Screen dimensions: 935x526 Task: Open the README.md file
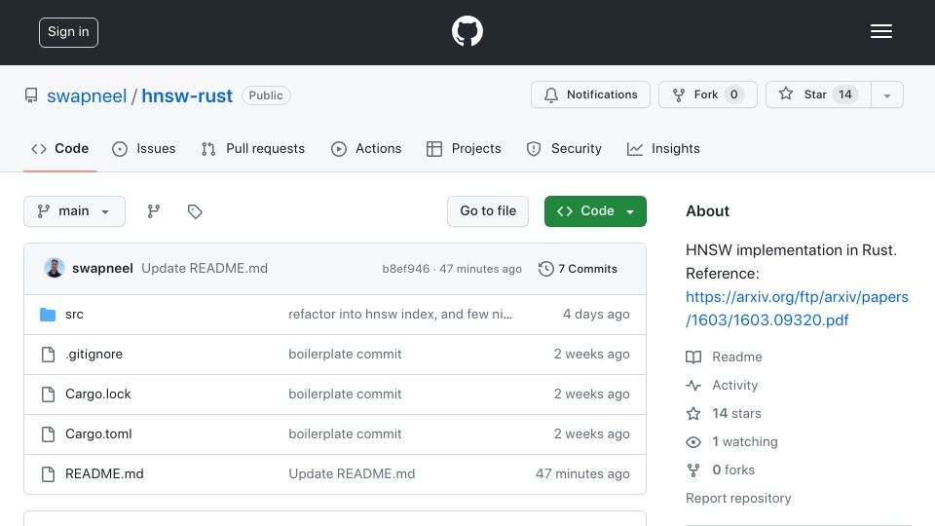[104, 474]
